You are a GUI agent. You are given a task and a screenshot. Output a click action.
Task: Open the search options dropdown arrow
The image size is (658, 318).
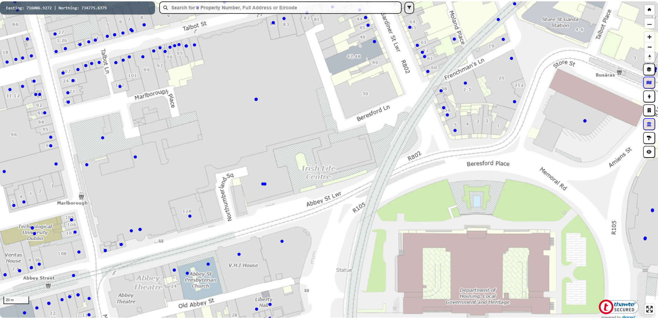click(409, 8)
